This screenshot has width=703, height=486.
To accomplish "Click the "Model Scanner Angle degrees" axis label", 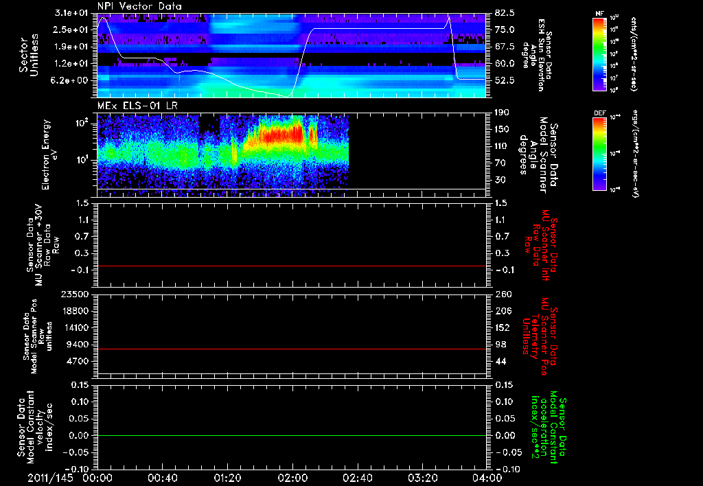I will [x=538, y=155].
